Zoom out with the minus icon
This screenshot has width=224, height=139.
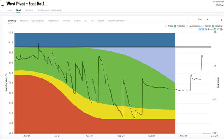[x=211, y=29]
